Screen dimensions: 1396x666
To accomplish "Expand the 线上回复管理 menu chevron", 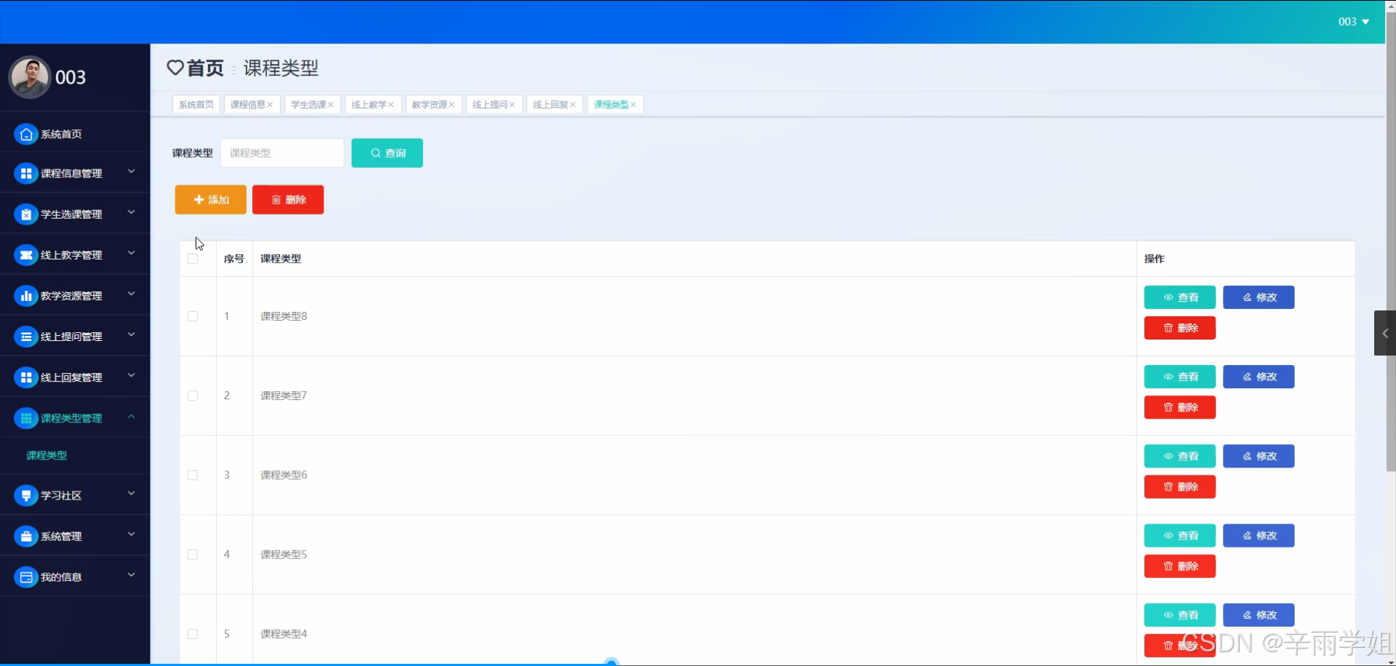I will pyautogui.click(x=132, y=375).
